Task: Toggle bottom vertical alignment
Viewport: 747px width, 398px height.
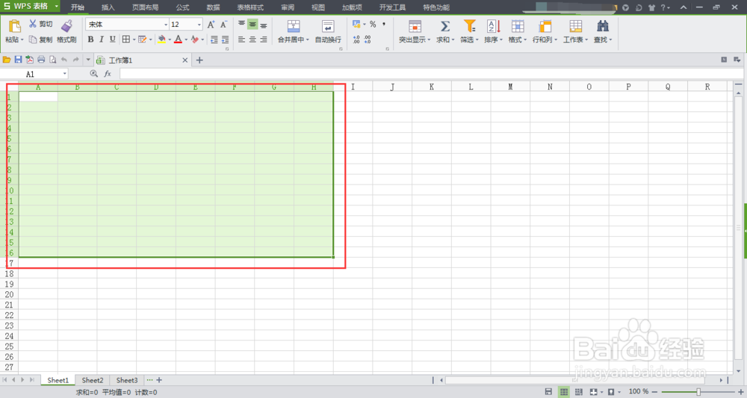Action: pos(264,25)
